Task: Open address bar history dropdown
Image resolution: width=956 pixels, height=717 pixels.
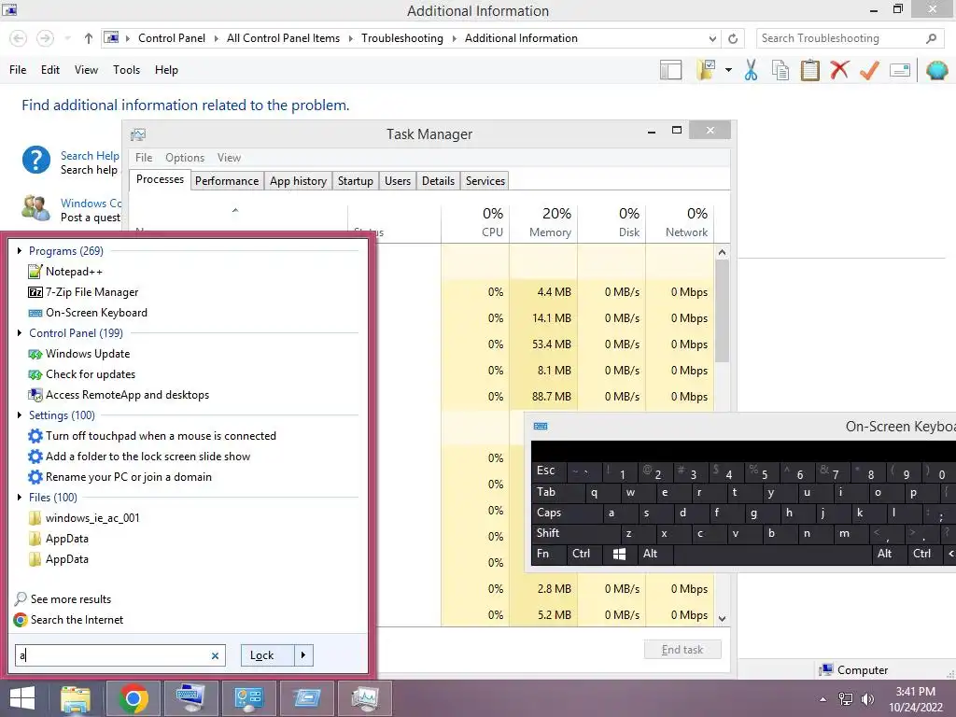Action: (712, 38)
